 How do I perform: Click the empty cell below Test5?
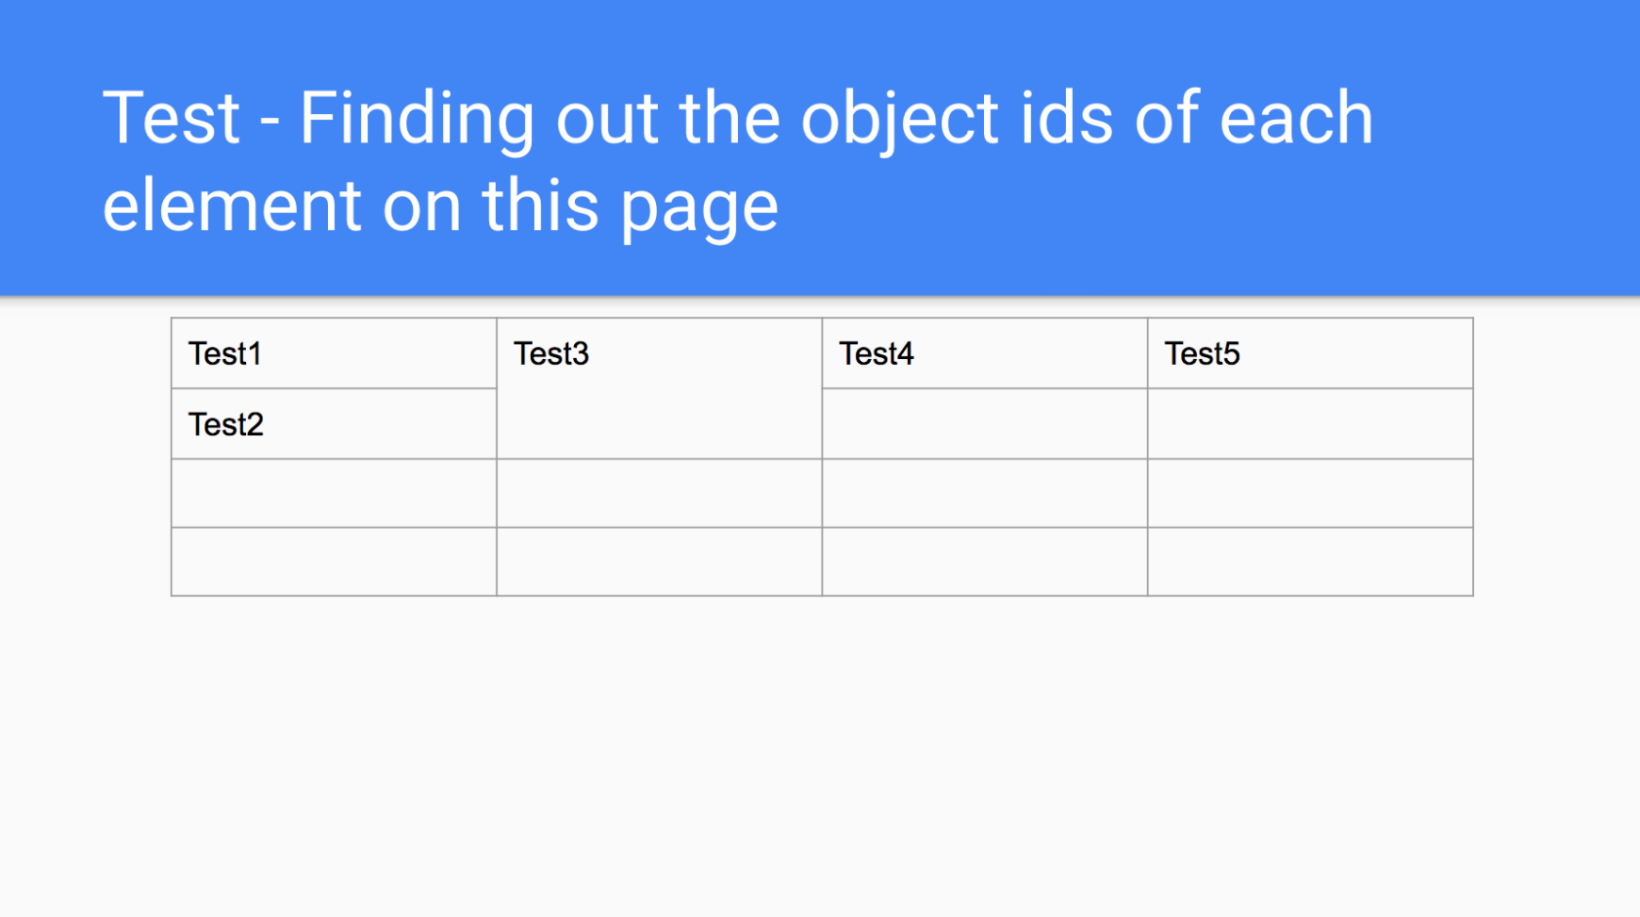tap(1310, 424)
